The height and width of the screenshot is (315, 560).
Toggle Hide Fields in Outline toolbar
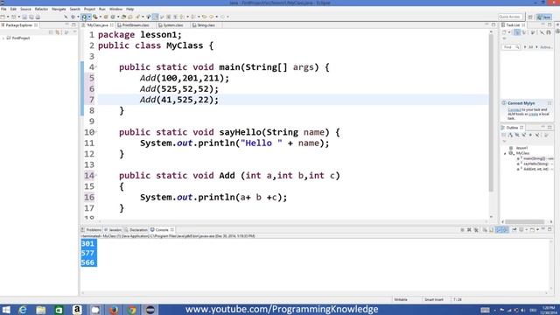point(517,135)
